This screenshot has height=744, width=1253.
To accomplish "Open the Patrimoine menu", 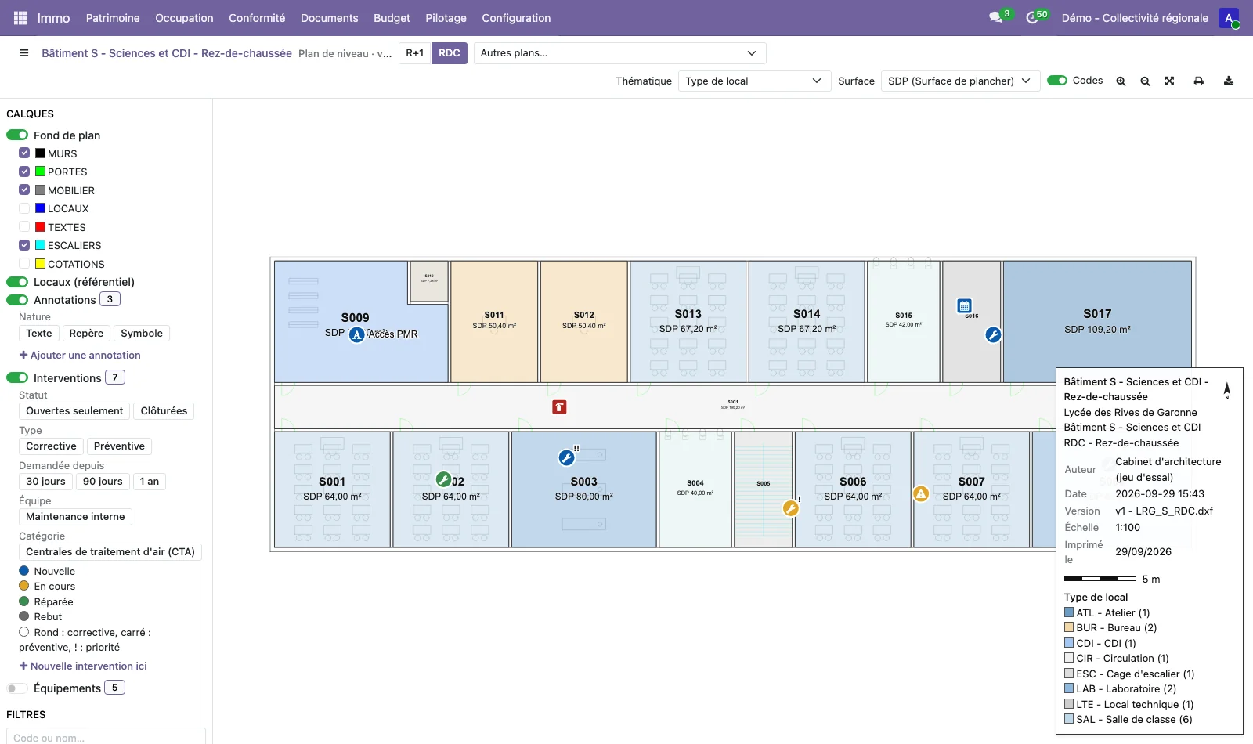I will (113, 18).
